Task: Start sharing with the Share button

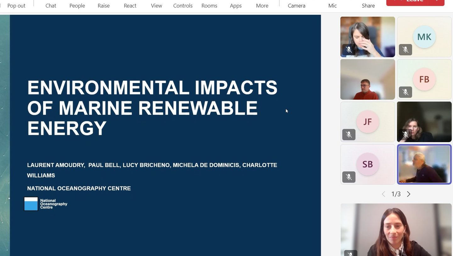Action: coord(368,5)
